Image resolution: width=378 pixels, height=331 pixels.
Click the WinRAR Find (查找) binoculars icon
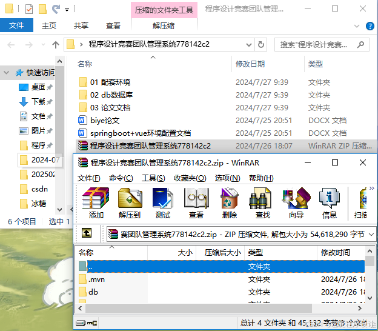pyautogui.click(x=260, y=198)
